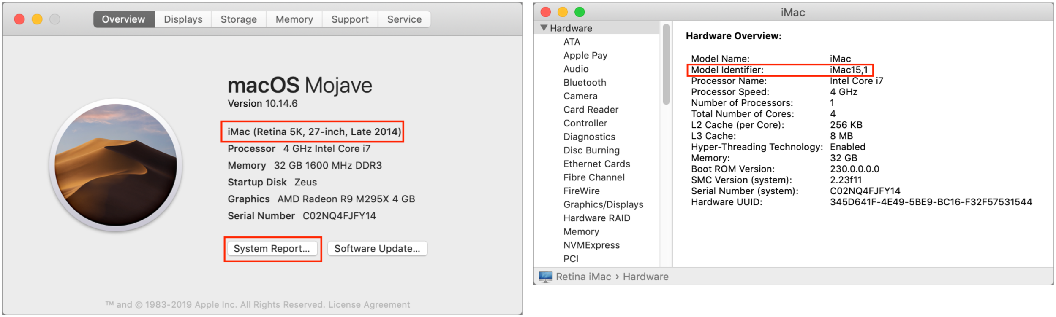
Task: Open the Memory tab in About This Mac
Action: (294, 19)
